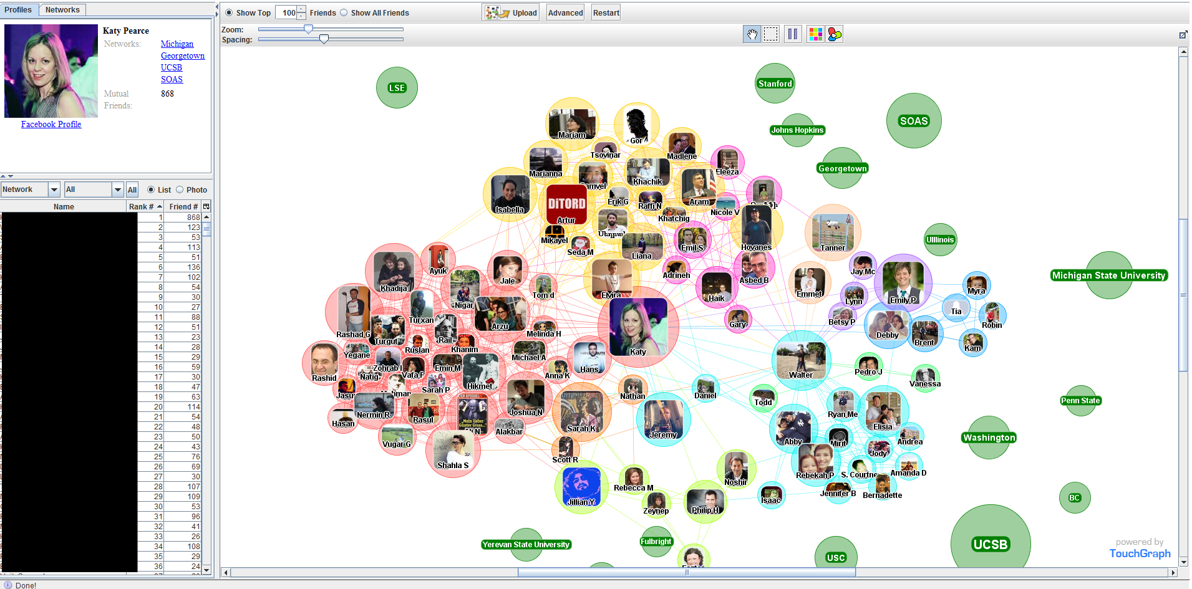This screenshot has height=589, width=1192.
Task: Select the Fulbright network node
Action: (x=656, y=542)
